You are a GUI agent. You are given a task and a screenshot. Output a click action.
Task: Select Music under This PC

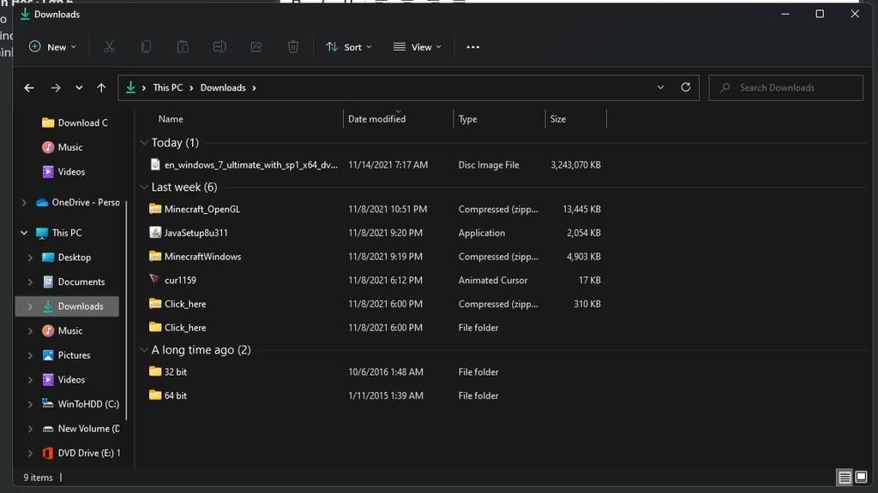62,330
